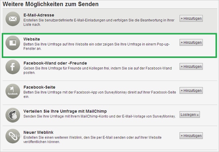Screen dimensions: 219x152
Task: Click the Facebook-Seite flag icon
Action: coord(12,91)
